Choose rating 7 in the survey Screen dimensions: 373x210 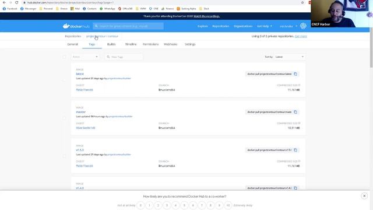point(202,205)
